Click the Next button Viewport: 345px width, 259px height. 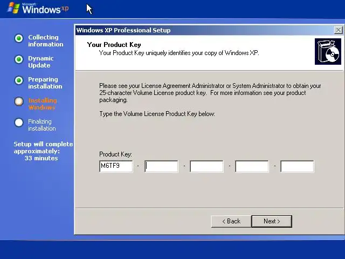click(x=272, y=221)
